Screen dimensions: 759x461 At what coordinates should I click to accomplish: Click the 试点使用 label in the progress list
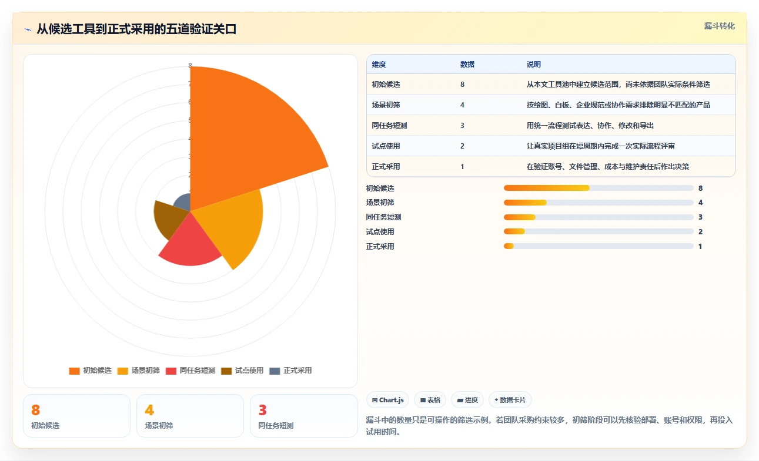(380, 232)
